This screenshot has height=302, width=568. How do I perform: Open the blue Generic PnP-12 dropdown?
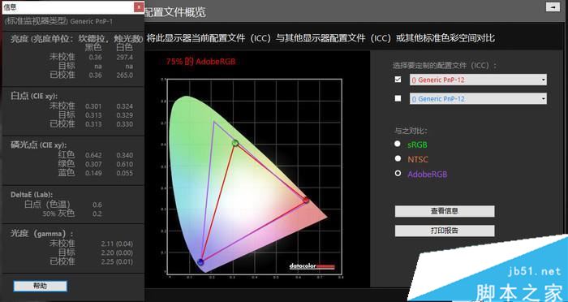coord(478,98)
